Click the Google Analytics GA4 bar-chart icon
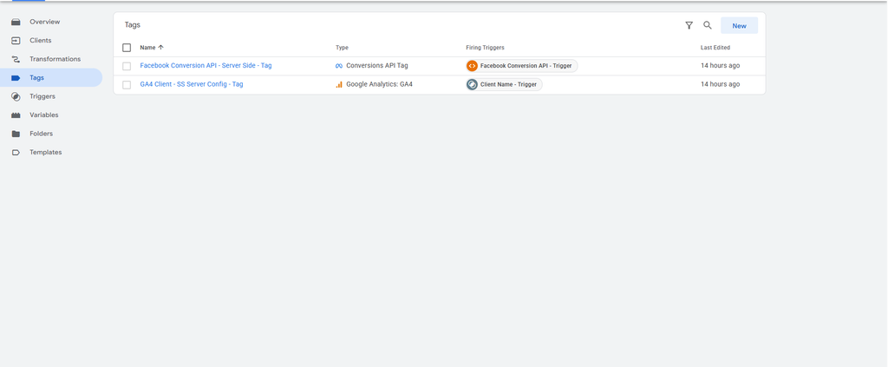Viewport: 888px width, 367px height. tap(339, 84)
